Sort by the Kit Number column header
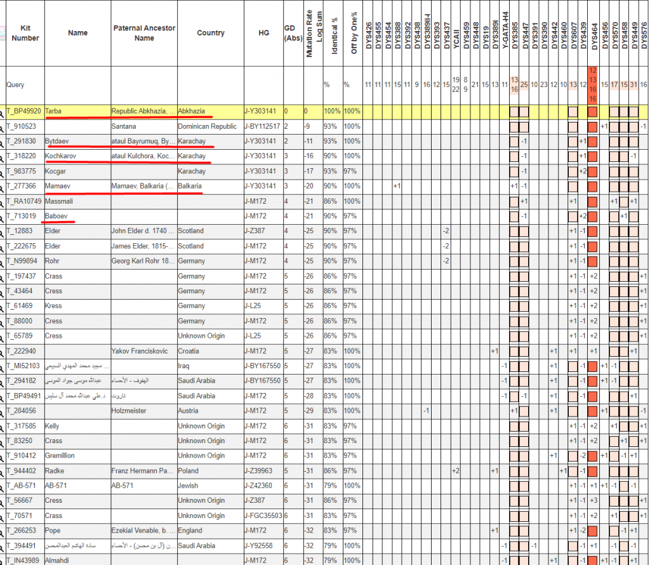This screenshot has height=565, width=650. coord(25,33)
